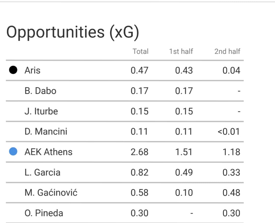275x223 pixels.
Task: Click D. Mancini's <0.01 second half value
Action: coord(229,132)
